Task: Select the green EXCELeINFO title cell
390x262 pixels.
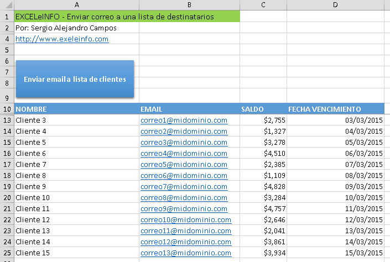Action: pyautogui.click(x=127, y=17)
